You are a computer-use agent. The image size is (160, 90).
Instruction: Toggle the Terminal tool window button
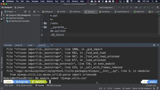coord(40,85)
